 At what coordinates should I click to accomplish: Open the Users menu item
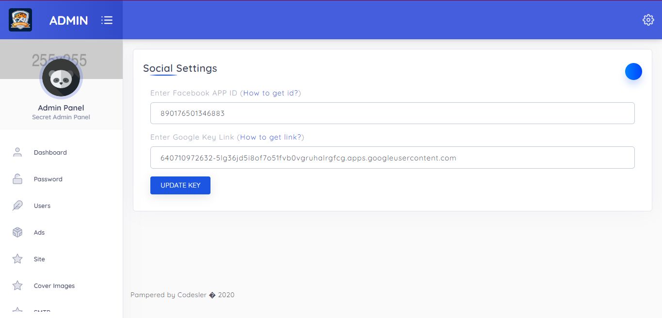pos(42,206)
